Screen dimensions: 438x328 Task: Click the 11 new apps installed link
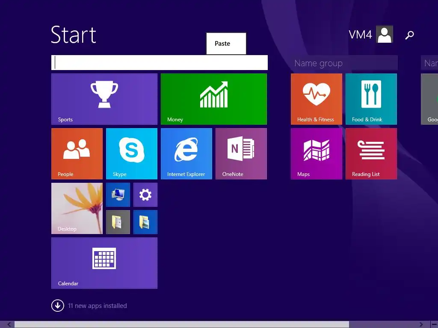tap(97, 306)
